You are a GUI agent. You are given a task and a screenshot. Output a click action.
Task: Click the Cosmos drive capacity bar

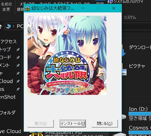(140, 132)
